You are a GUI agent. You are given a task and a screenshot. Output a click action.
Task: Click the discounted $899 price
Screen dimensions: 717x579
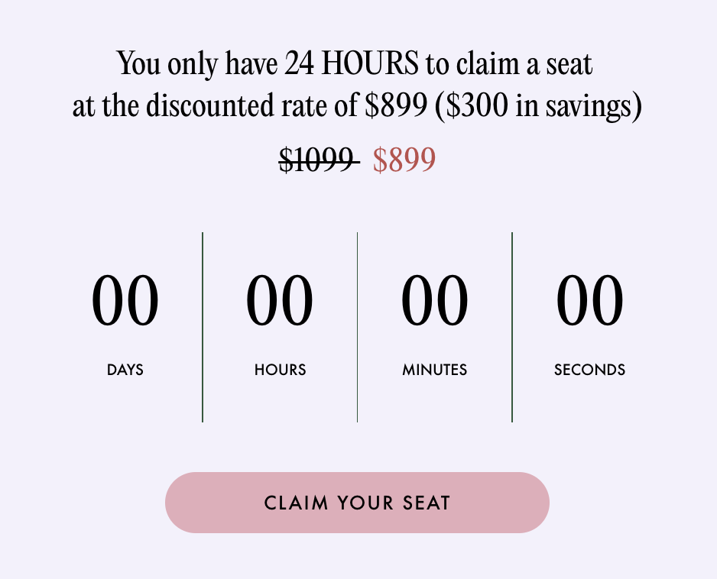404,160
